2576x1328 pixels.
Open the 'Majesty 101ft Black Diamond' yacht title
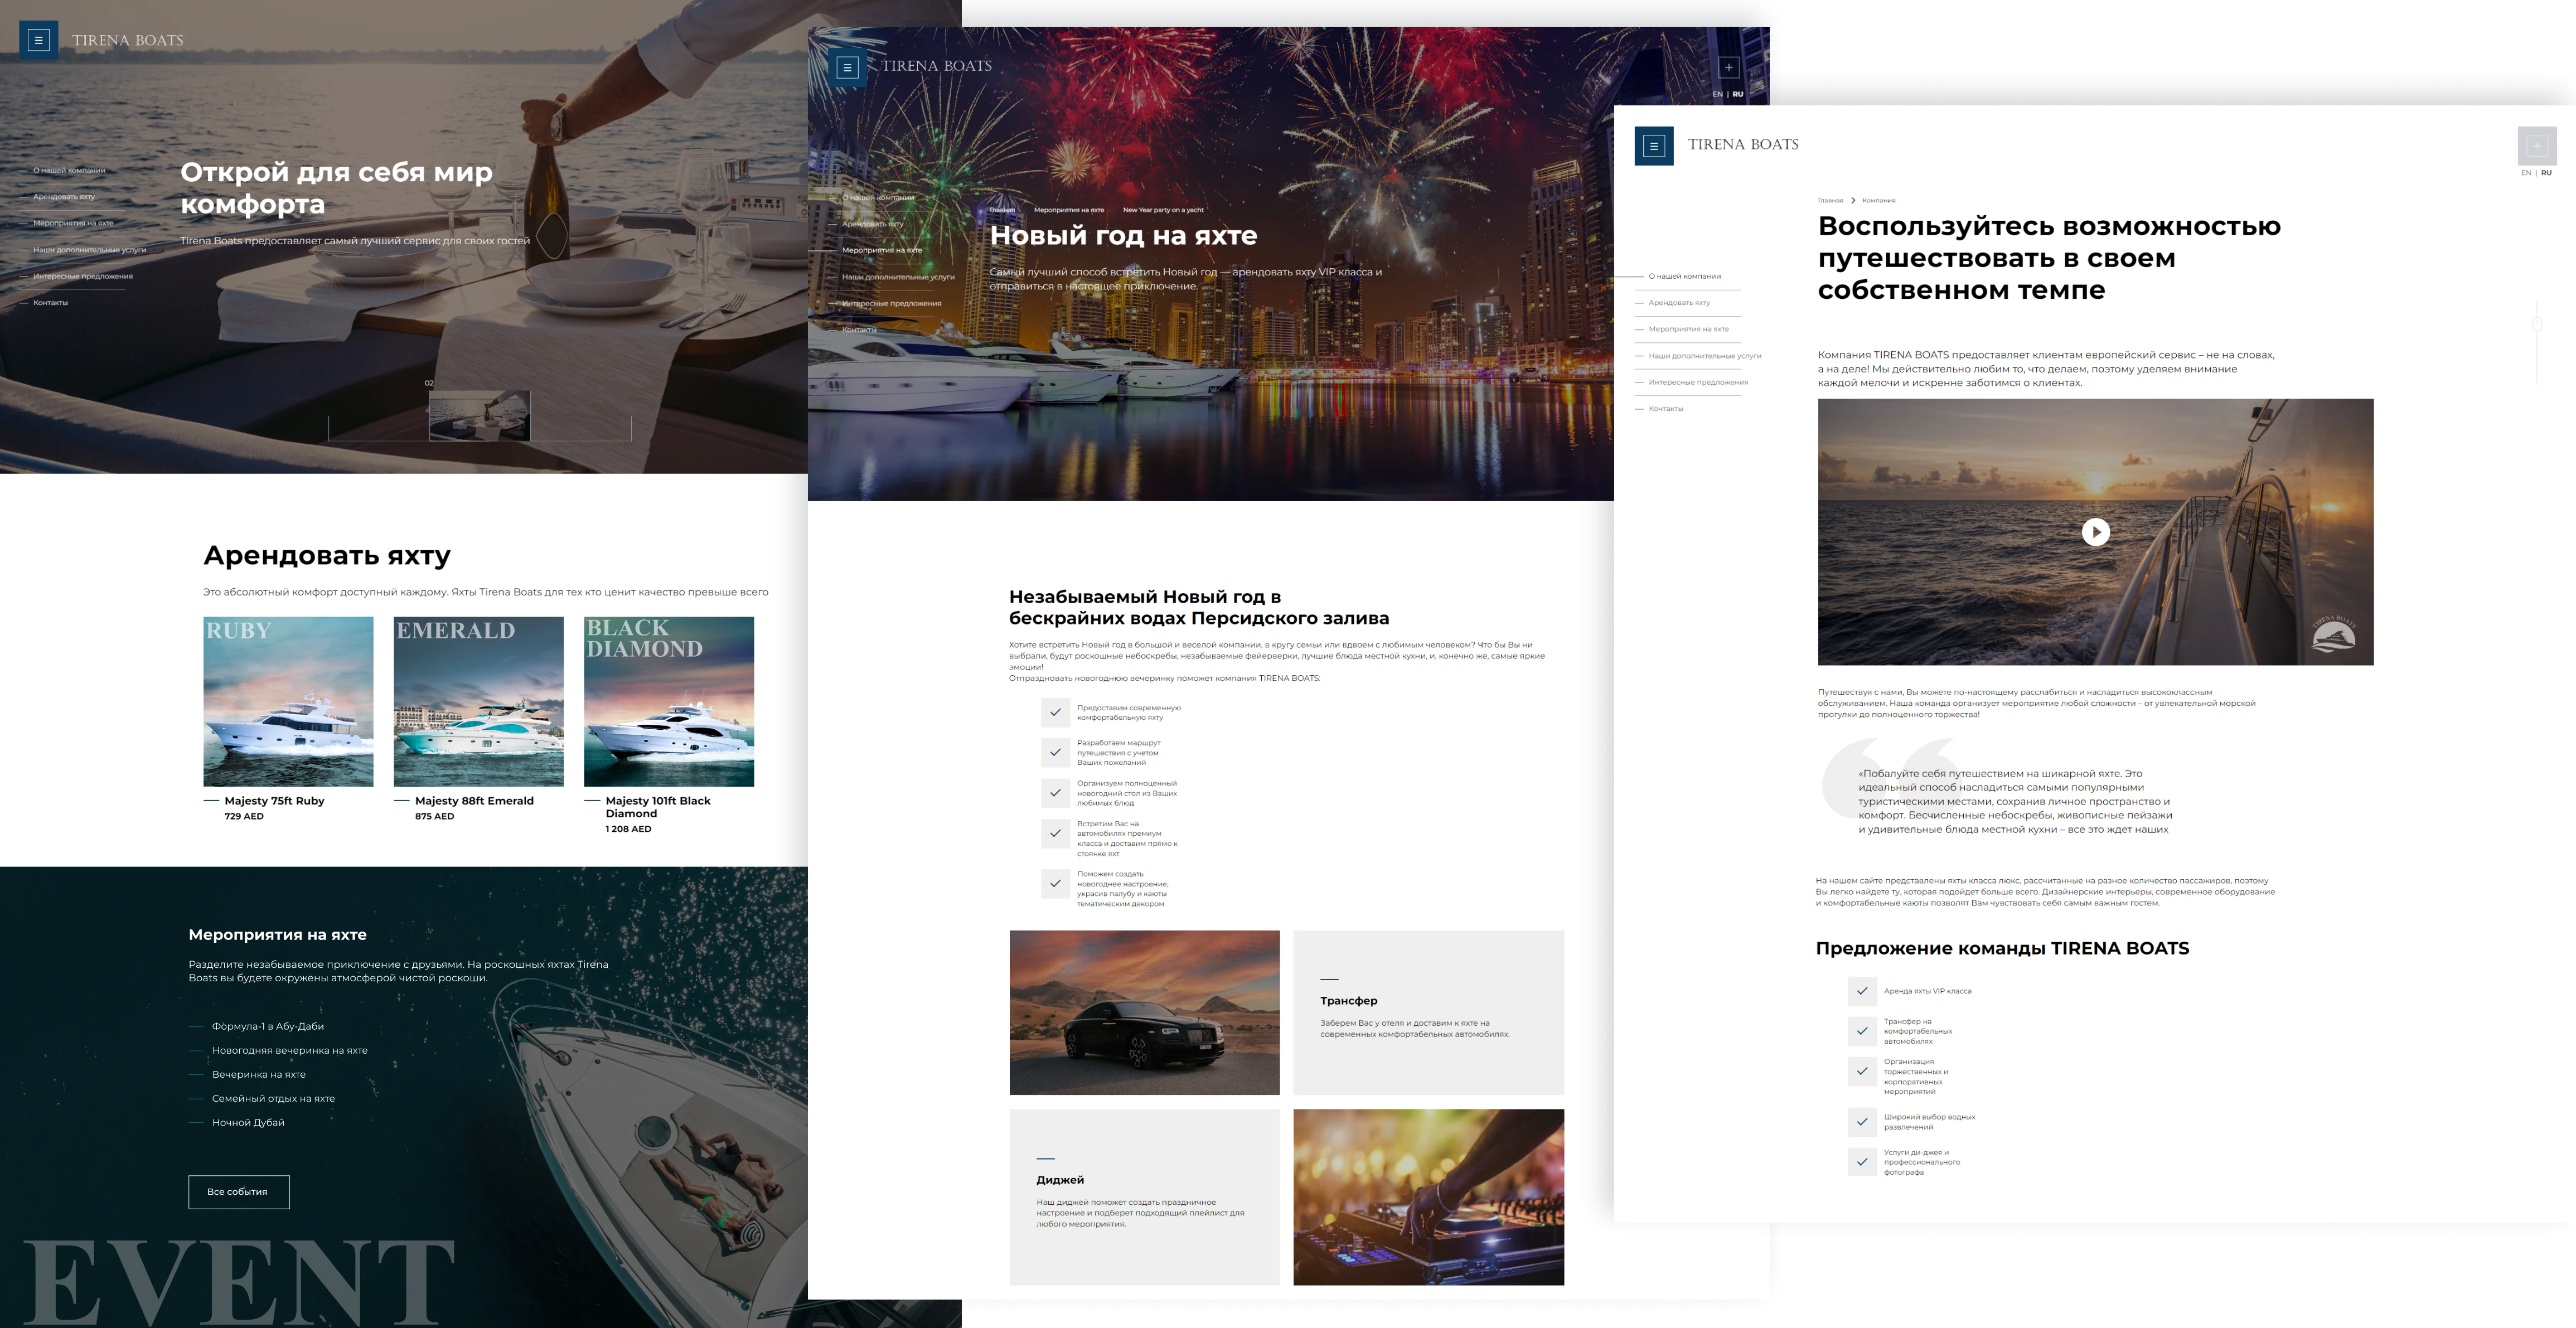(658, 807)
